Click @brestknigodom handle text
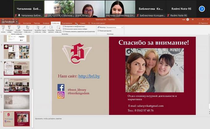210x129 pixels. point(78,93)
